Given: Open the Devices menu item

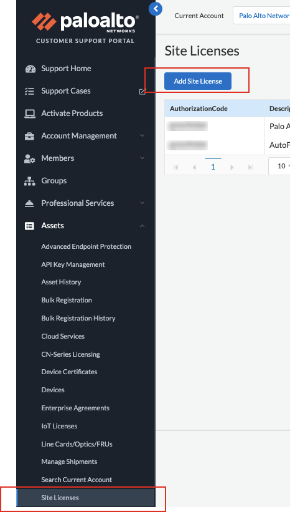Looking at the screenshot, I should [x=53, y=390].
